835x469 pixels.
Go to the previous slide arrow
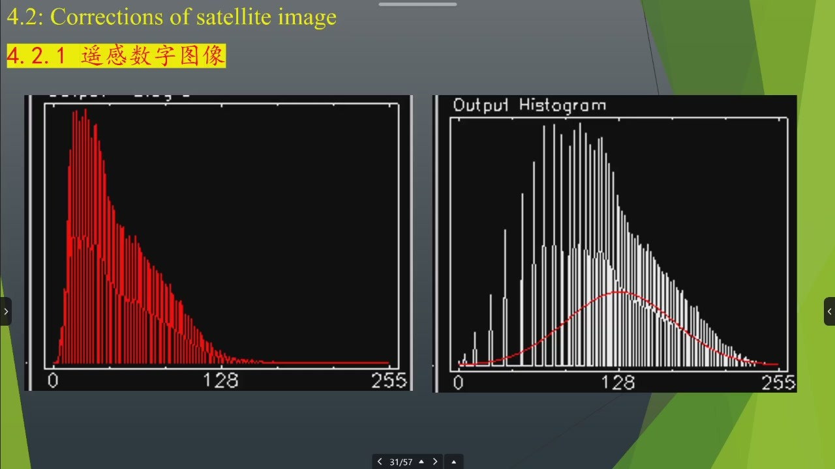(x=380, y=462)
